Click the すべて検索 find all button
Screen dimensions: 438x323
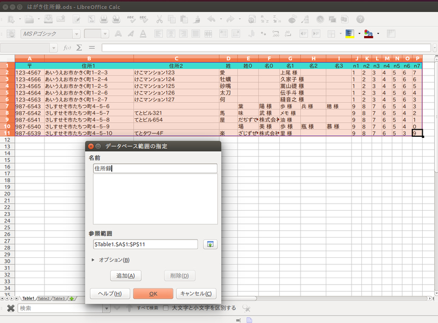pyautogui.click(x=147, y=308)
